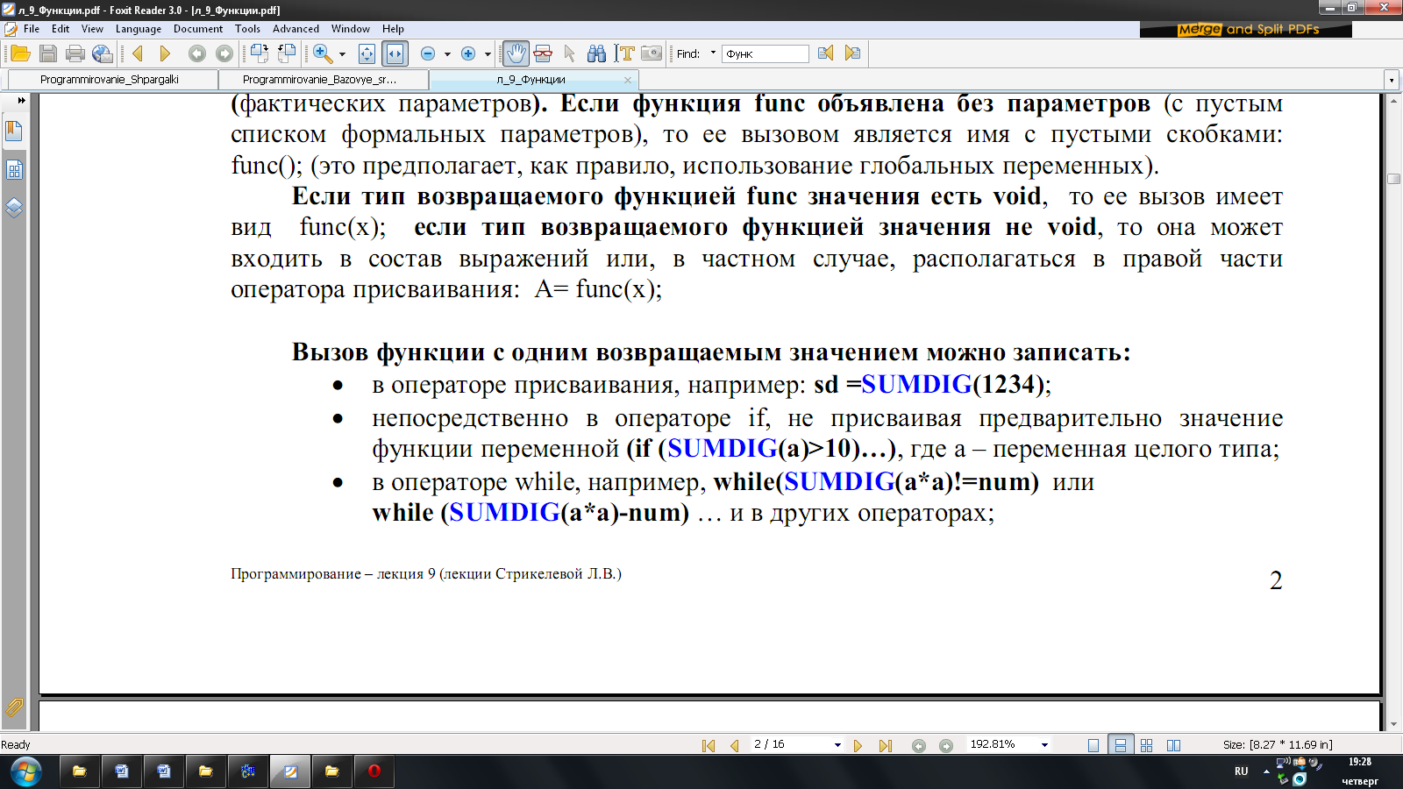Find previous occurrence button
Screen dimensions: 1403x789
click(x=825, y=53)
